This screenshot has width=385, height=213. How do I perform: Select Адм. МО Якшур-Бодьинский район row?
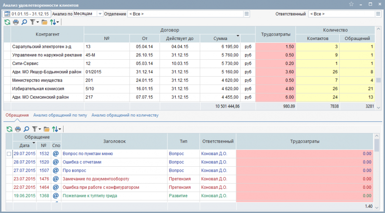(189, 72)
